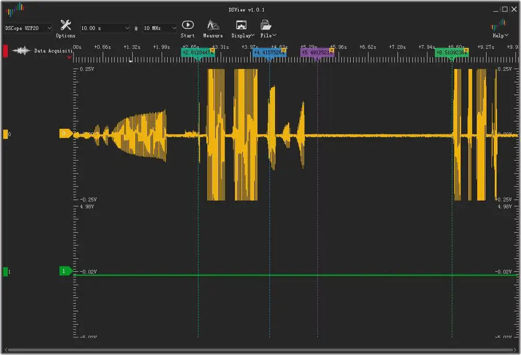Click the green channel 1 color swatch
The image size is (521, 355).
click(x=5, y=272)
